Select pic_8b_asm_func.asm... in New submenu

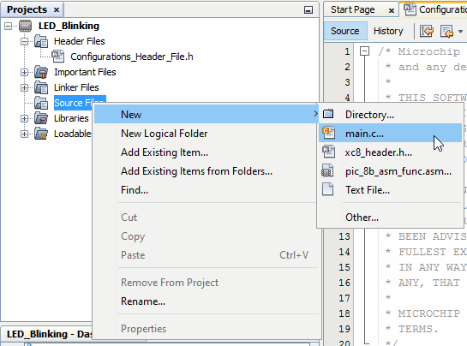point(390,171)
